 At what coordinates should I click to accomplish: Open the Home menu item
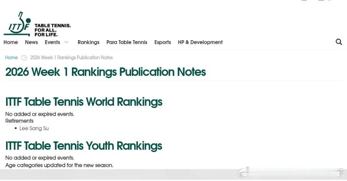coord(11,42)
